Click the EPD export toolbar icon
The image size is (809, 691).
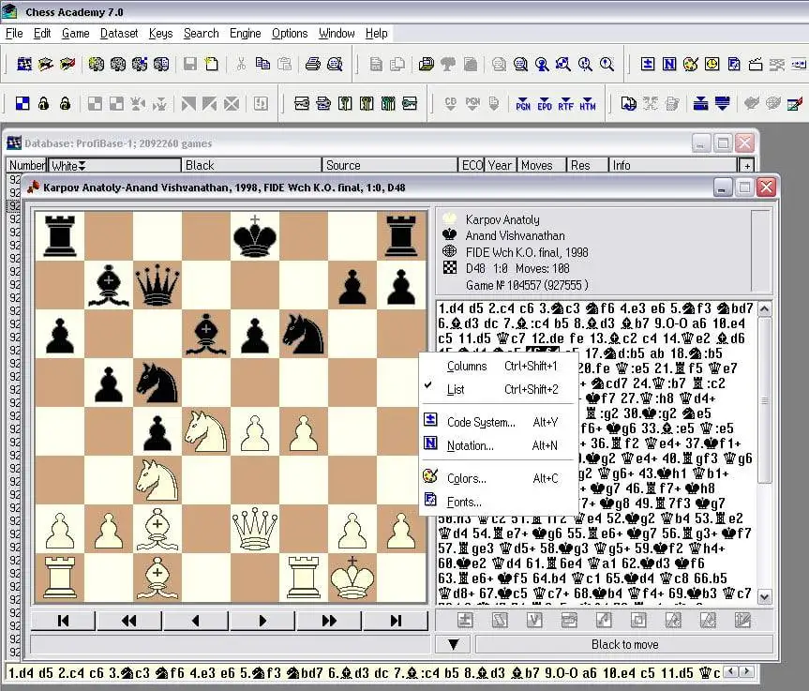[x=545, y=103]
